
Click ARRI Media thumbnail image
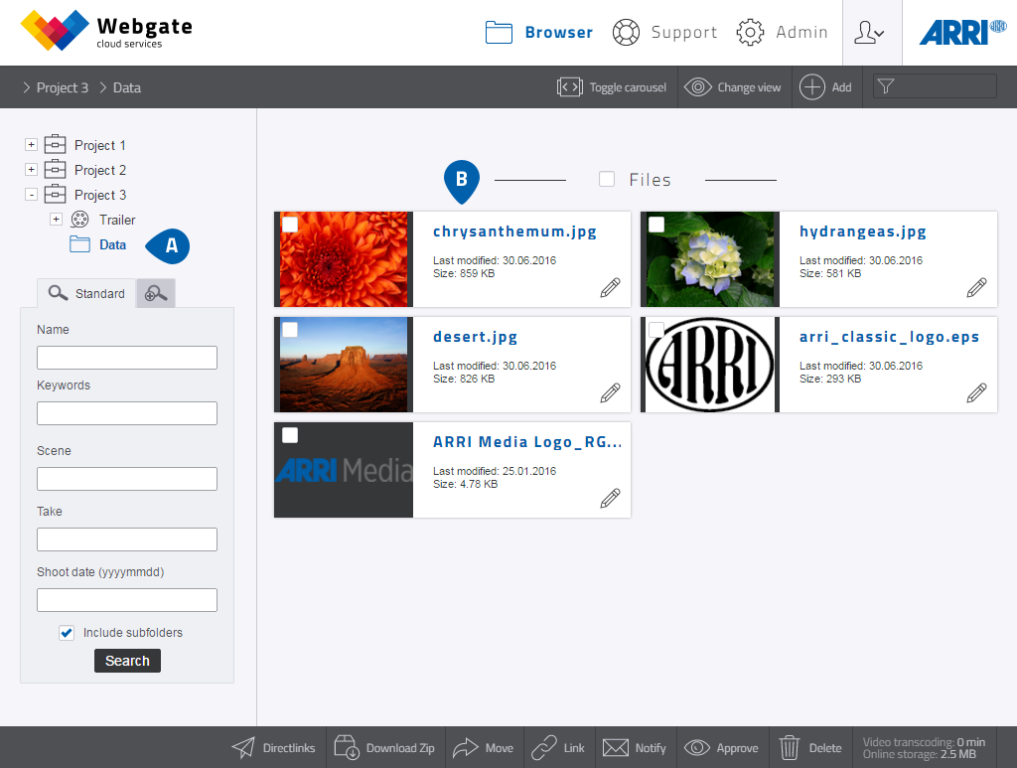(344, 470)
